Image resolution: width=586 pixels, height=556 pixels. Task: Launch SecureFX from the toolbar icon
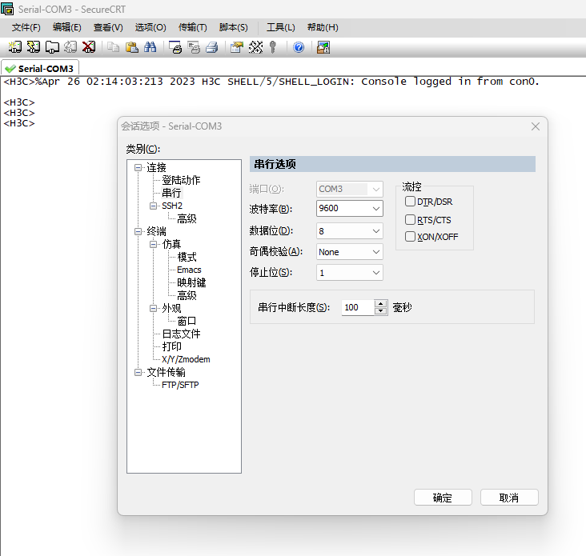pyautogui.click(x=323, y=47)
